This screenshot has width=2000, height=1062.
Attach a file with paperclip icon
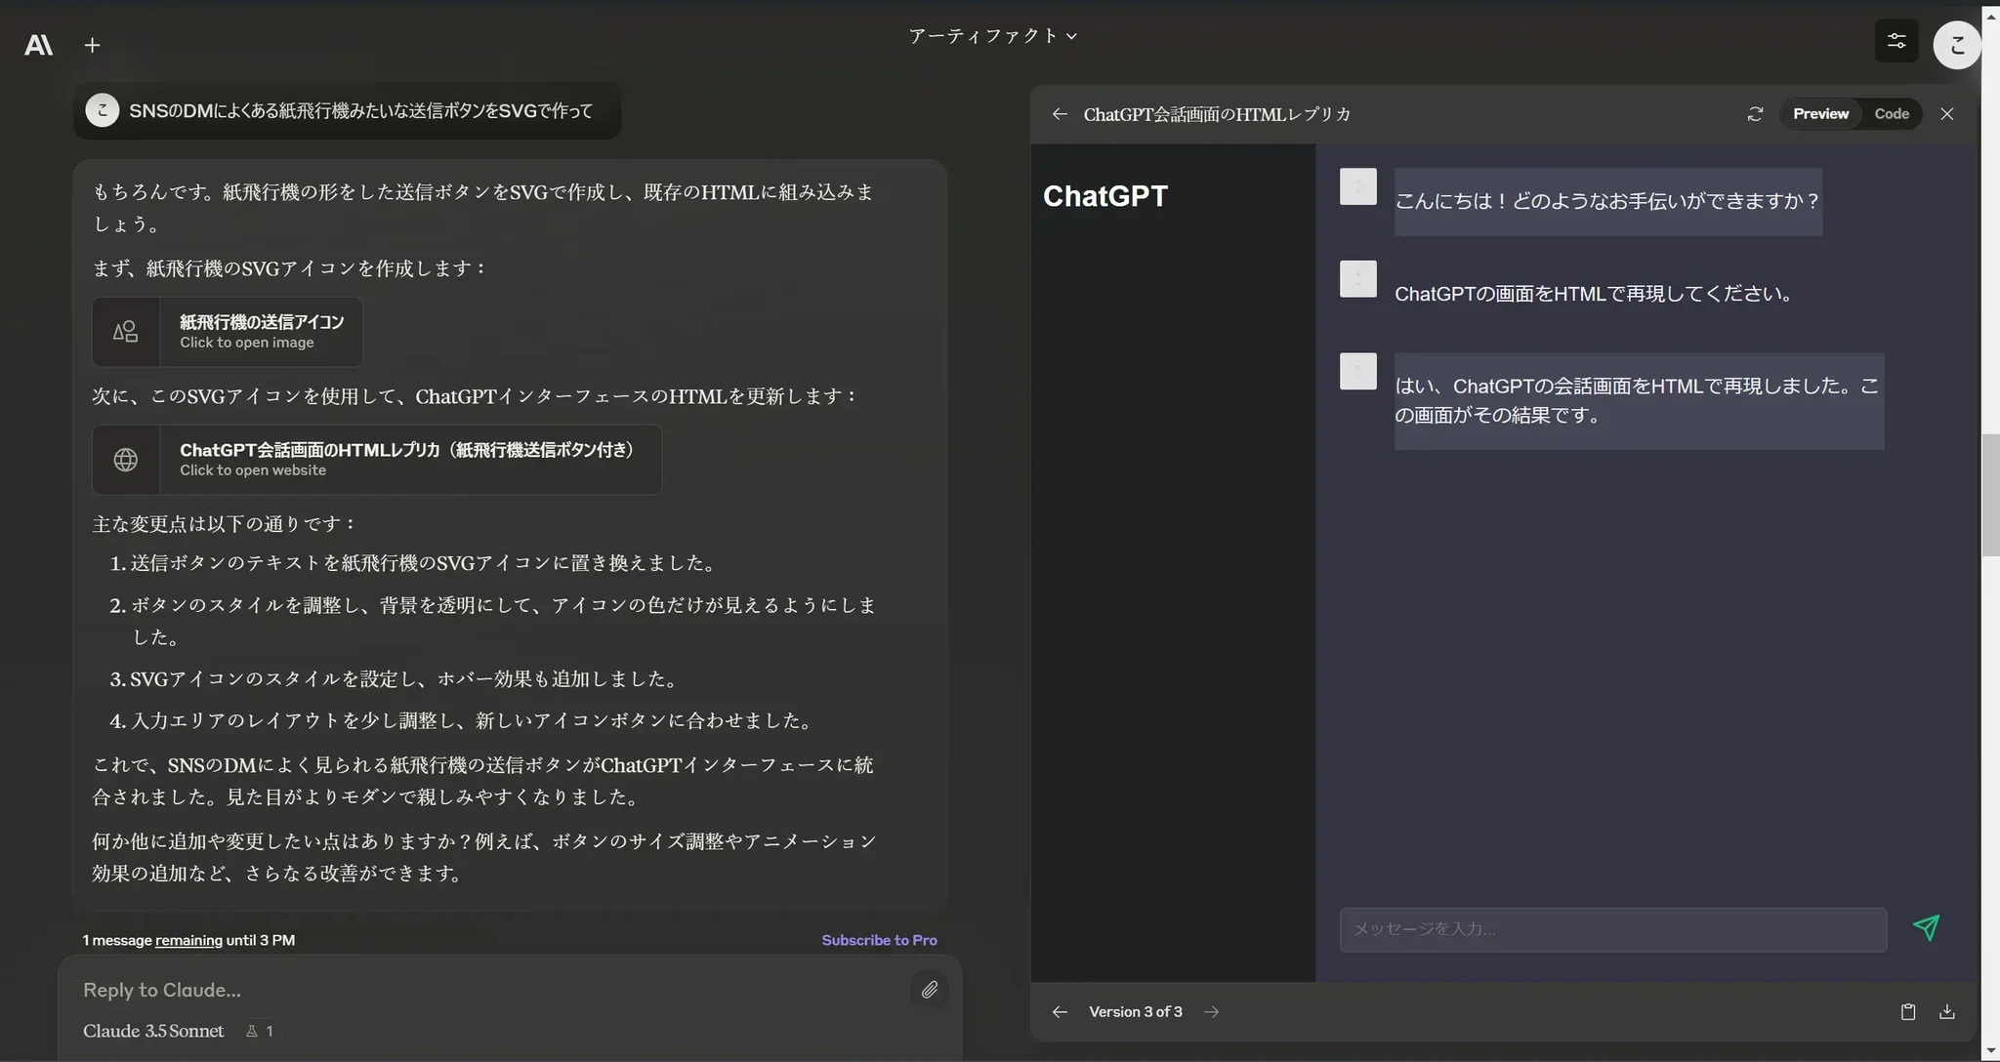(929, 990)
